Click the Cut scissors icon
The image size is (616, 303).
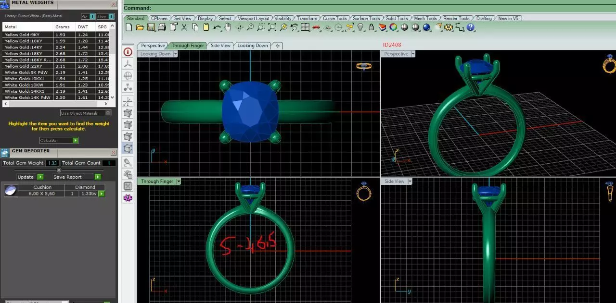tap(184, 27)
